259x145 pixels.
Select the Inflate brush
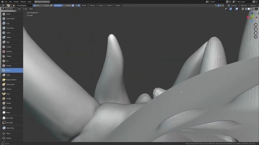tap(12, 37)
